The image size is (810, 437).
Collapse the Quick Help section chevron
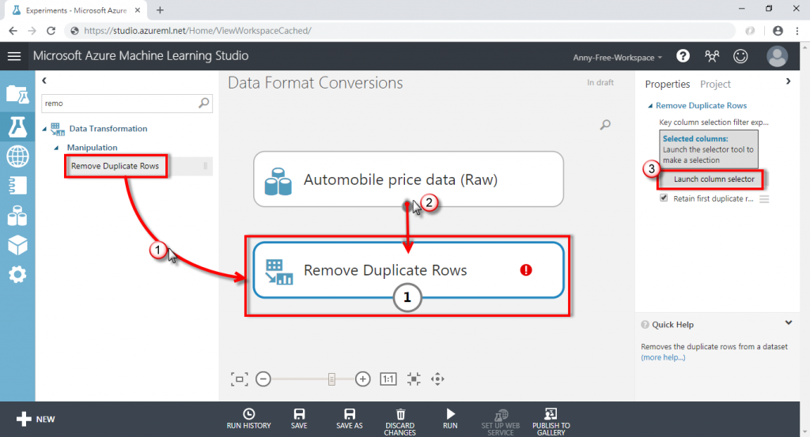coord(789,323)
